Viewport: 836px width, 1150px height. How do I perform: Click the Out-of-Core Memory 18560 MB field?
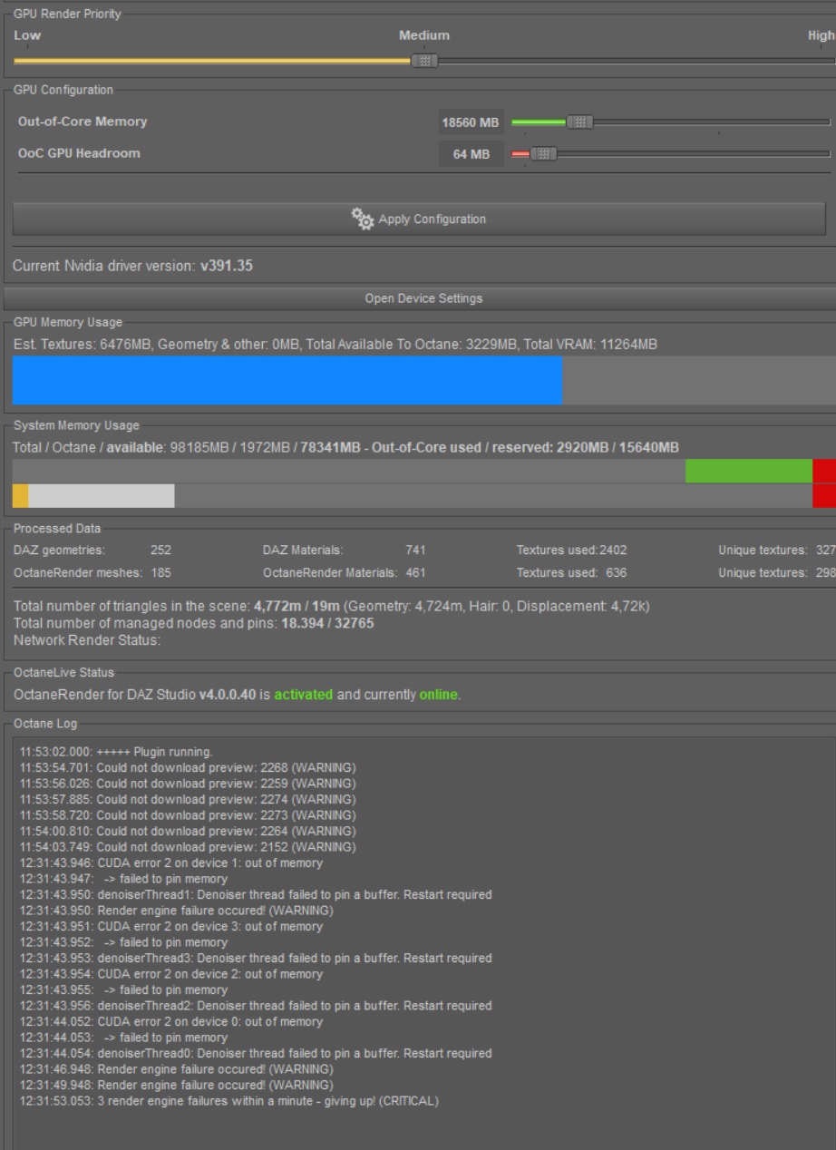471,122
